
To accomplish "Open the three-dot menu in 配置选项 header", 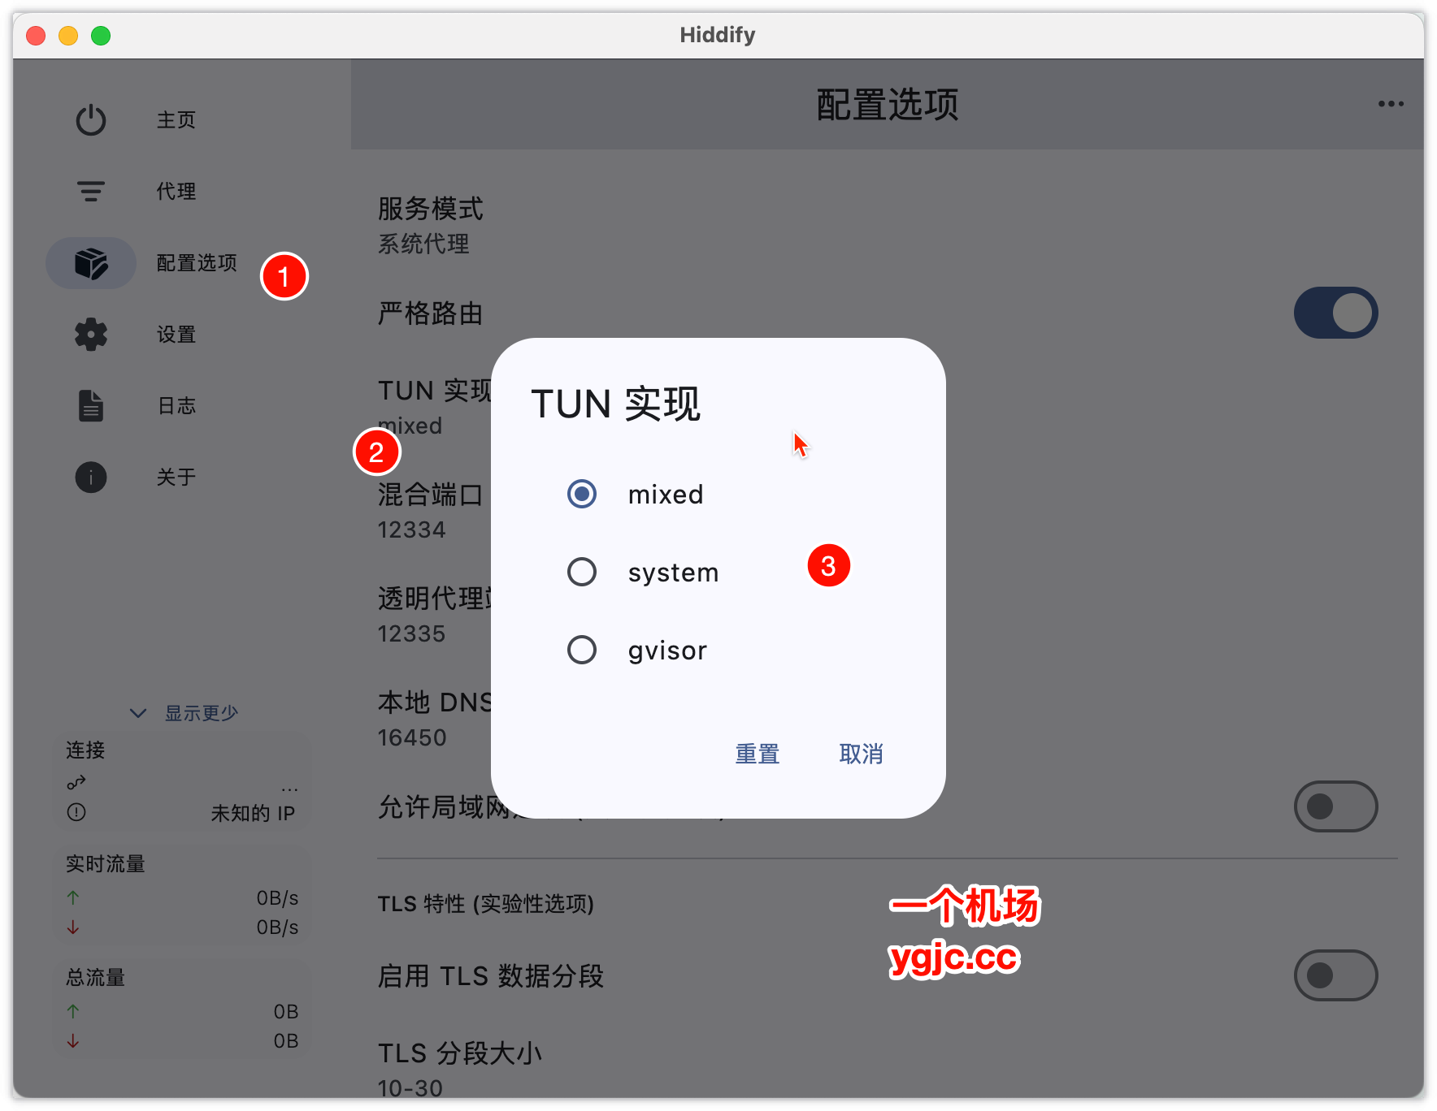I will pyautogui.click(x=1389, y=104).
